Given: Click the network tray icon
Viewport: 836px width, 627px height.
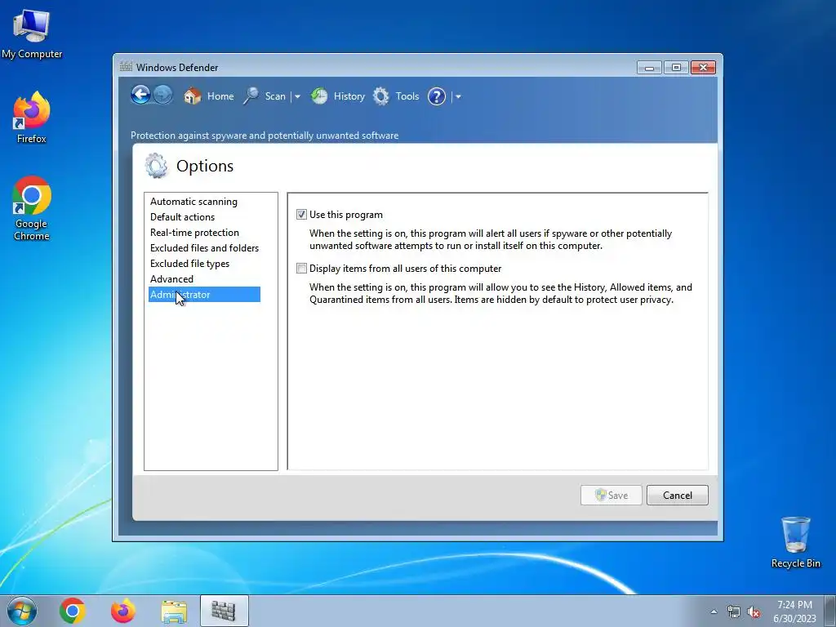Looking at the screenshot, I should pos(734,612).
